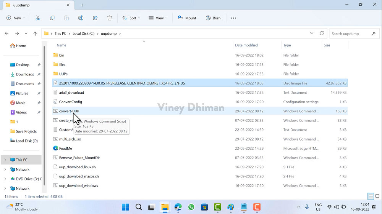
Task: Click the navigation pane scrollbar
Action: pyautogui.click(x=44, y=115)
